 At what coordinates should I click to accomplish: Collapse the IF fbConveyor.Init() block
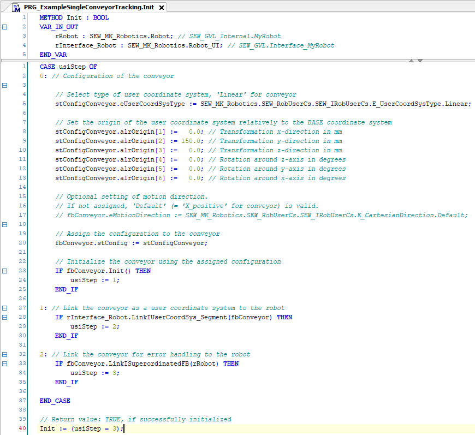point(5,271)
